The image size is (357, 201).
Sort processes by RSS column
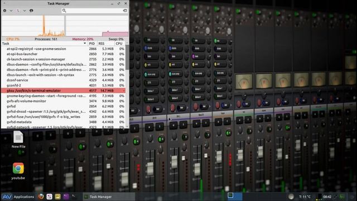[105, 44]
